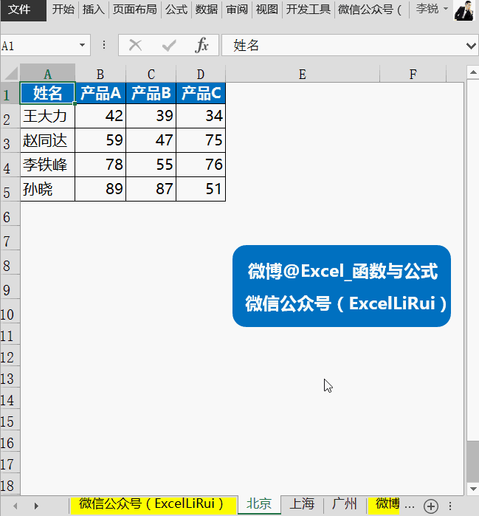Click the Enter checkmark formula button
Viewport: 479px width, 516px height.
click(169, 45)
